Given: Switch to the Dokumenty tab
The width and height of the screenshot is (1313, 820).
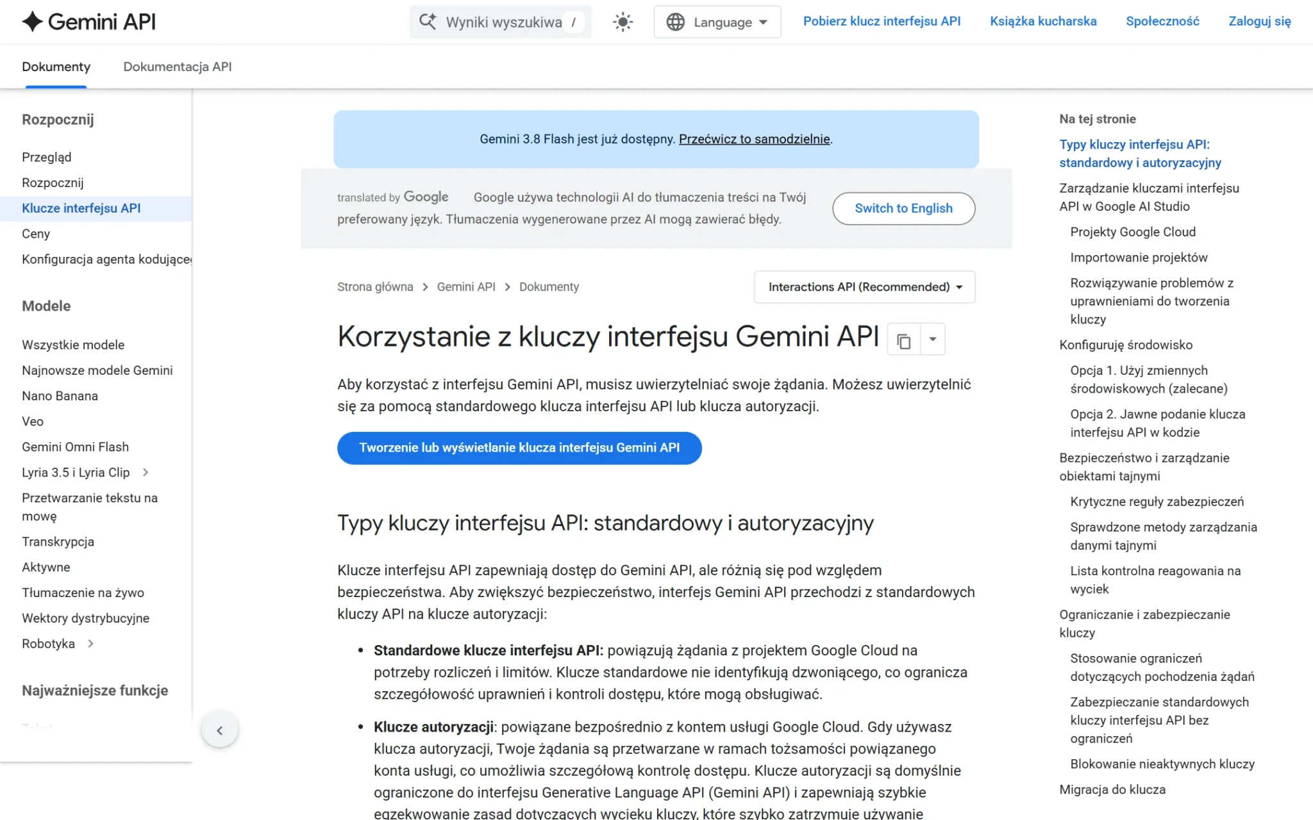Looking at the screenshot, I should tap(56, 67).
